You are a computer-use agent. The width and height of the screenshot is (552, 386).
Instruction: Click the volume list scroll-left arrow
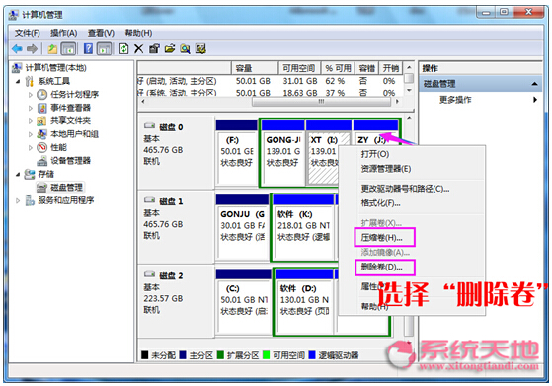tap(142, 102)
